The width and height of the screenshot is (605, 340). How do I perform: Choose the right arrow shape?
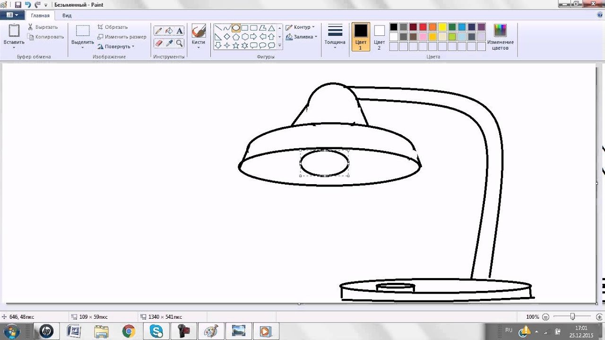tap(253, 37)
